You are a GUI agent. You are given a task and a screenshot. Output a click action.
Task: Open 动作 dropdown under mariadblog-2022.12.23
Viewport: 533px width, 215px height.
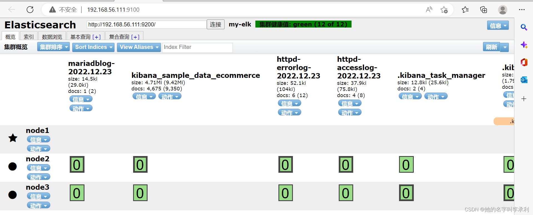pyautogui.click(x=81, y=108)
